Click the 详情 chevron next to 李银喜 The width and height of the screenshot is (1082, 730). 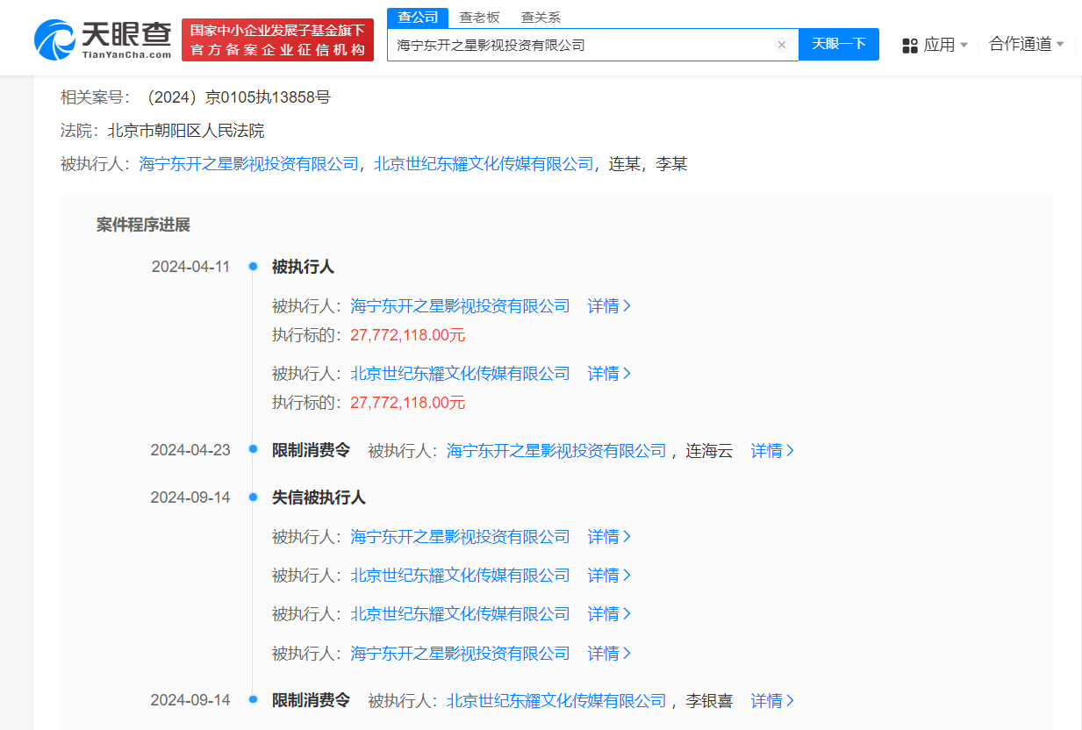(772, 700)
